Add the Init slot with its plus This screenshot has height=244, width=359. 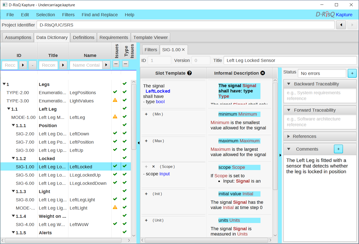(146, 194)
